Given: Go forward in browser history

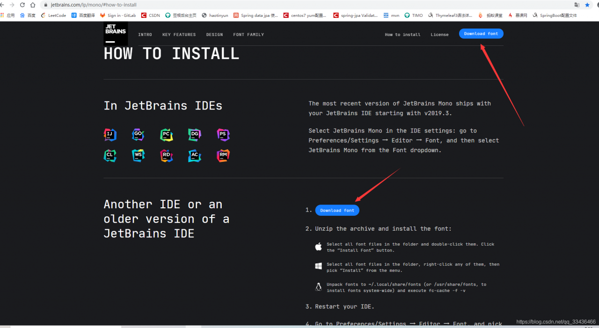Looking at the screenshot, I should point(12,5).
